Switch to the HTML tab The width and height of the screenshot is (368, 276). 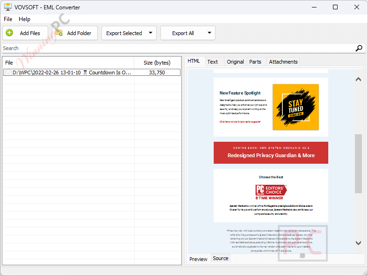click(194, 61)
